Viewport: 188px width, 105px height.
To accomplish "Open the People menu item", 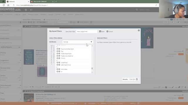I will pyautogui.click(x=51, y=14).
